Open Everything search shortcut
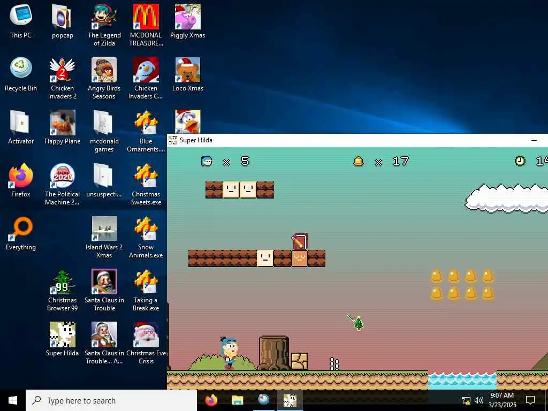The height and width of the screenshot is (411, 548). click(21, 233)
